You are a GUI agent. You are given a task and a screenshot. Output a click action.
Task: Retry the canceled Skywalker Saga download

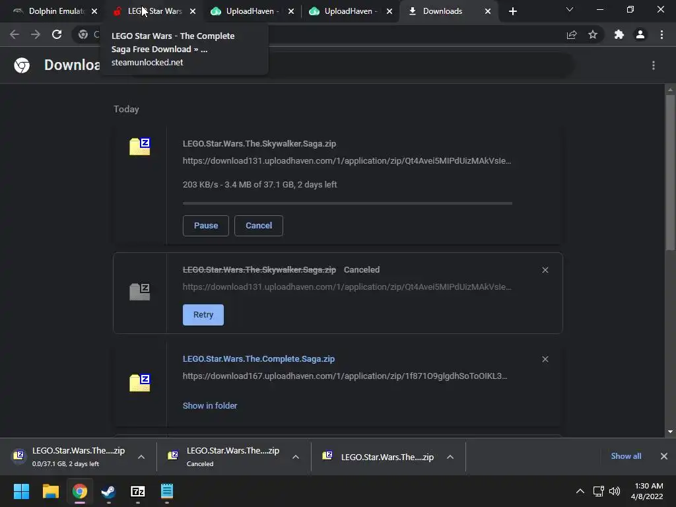[203, 315]
